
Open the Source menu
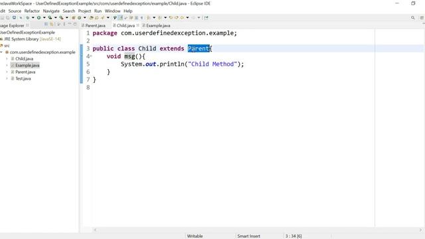(15, 11)
